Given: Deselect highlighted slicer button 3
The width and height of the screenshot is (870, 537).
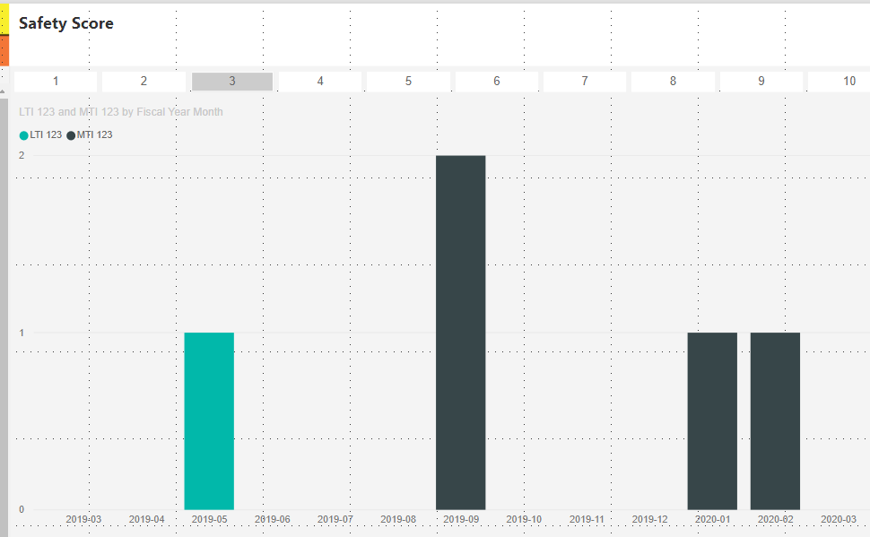Looking at the screenshot, I should point(232,81).
